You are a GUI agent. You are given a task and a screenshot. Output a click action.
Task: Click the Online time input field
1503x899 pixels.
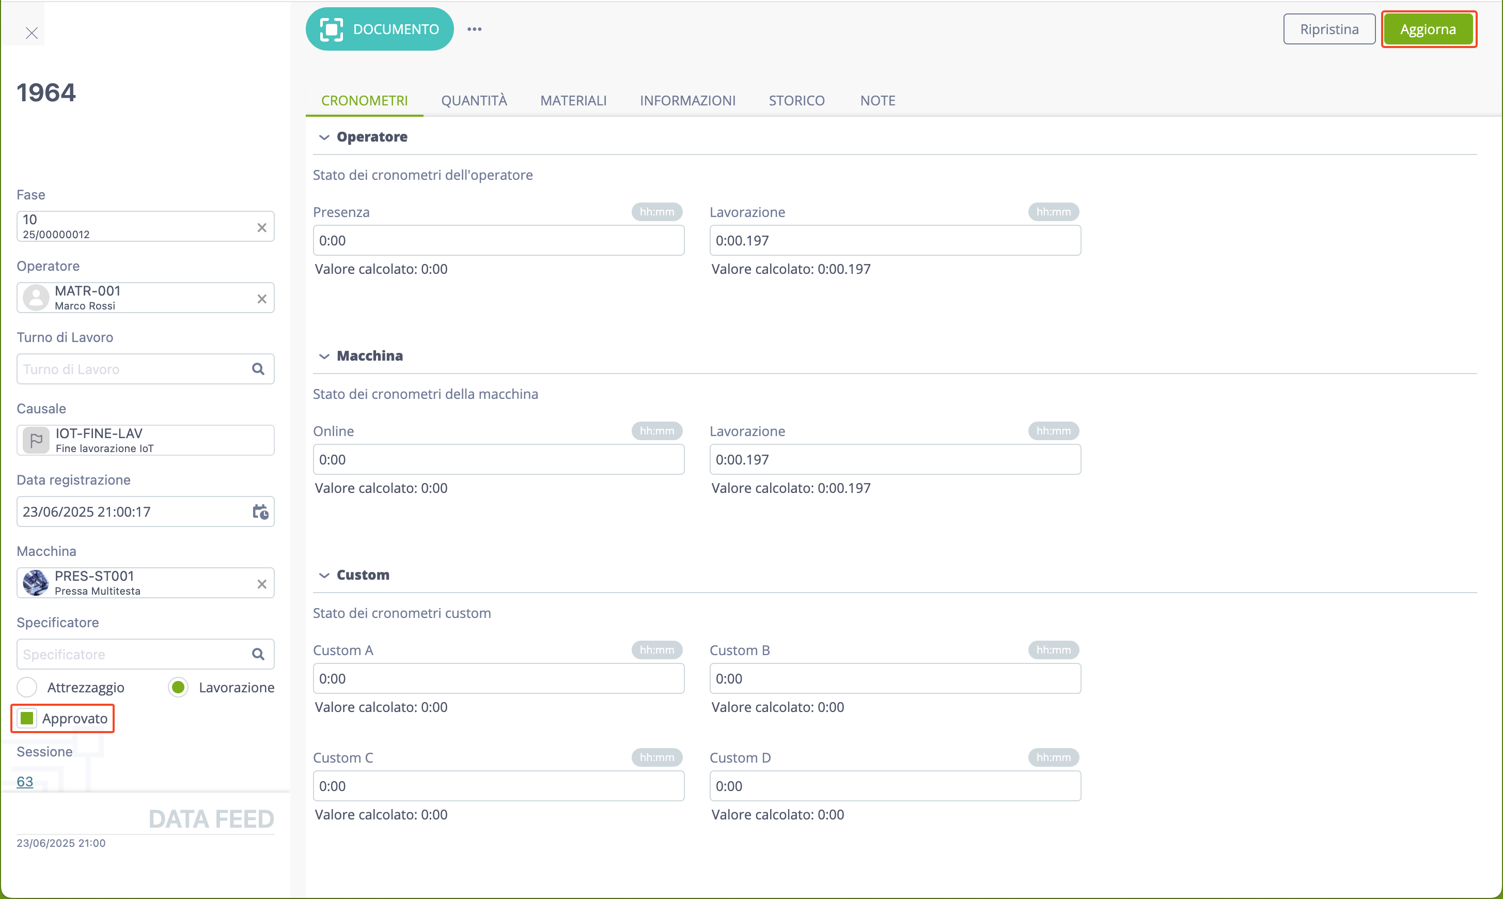[498, 460]
